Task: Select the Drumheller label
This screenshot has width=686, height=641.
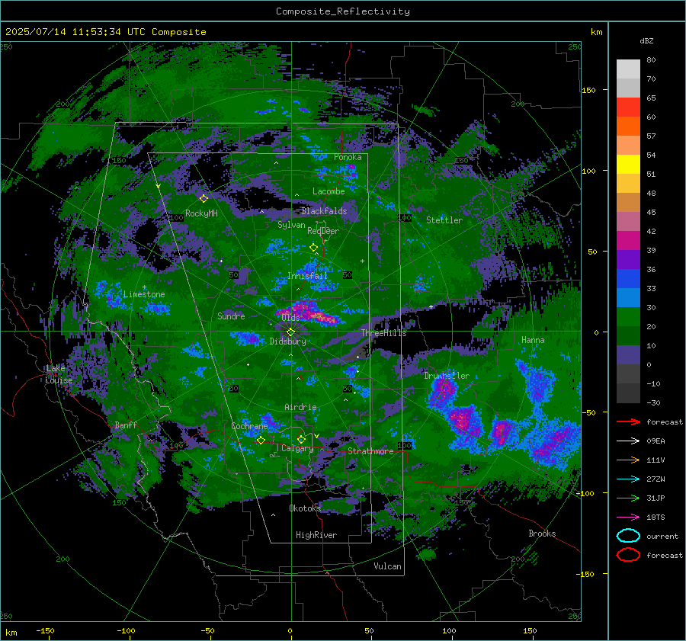Action: coord(447,376)
